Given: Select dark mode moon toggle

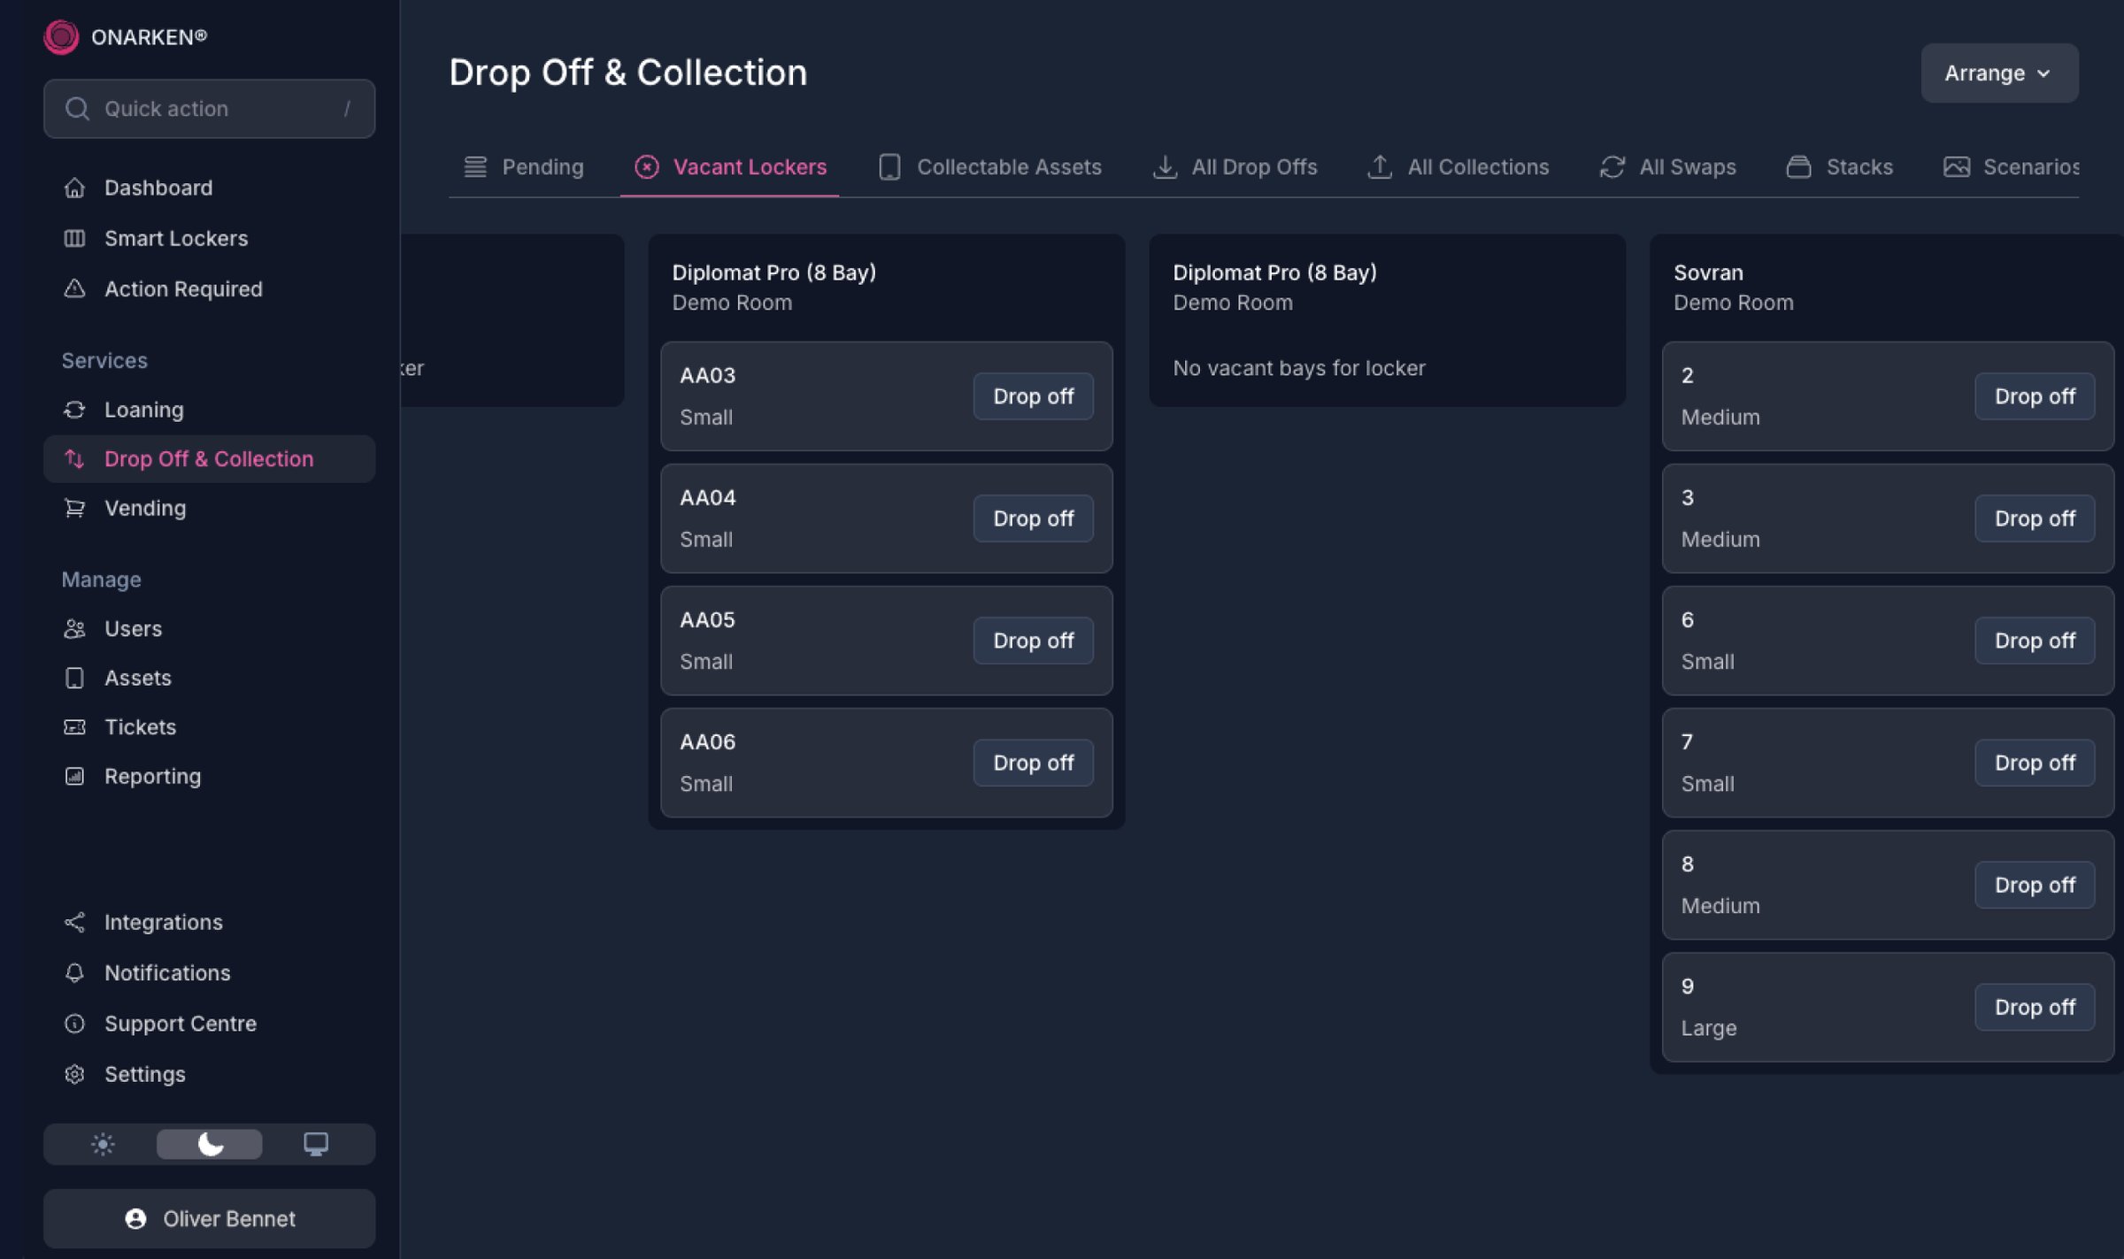Looking at the screenshot, I should tap(209, 1144).
